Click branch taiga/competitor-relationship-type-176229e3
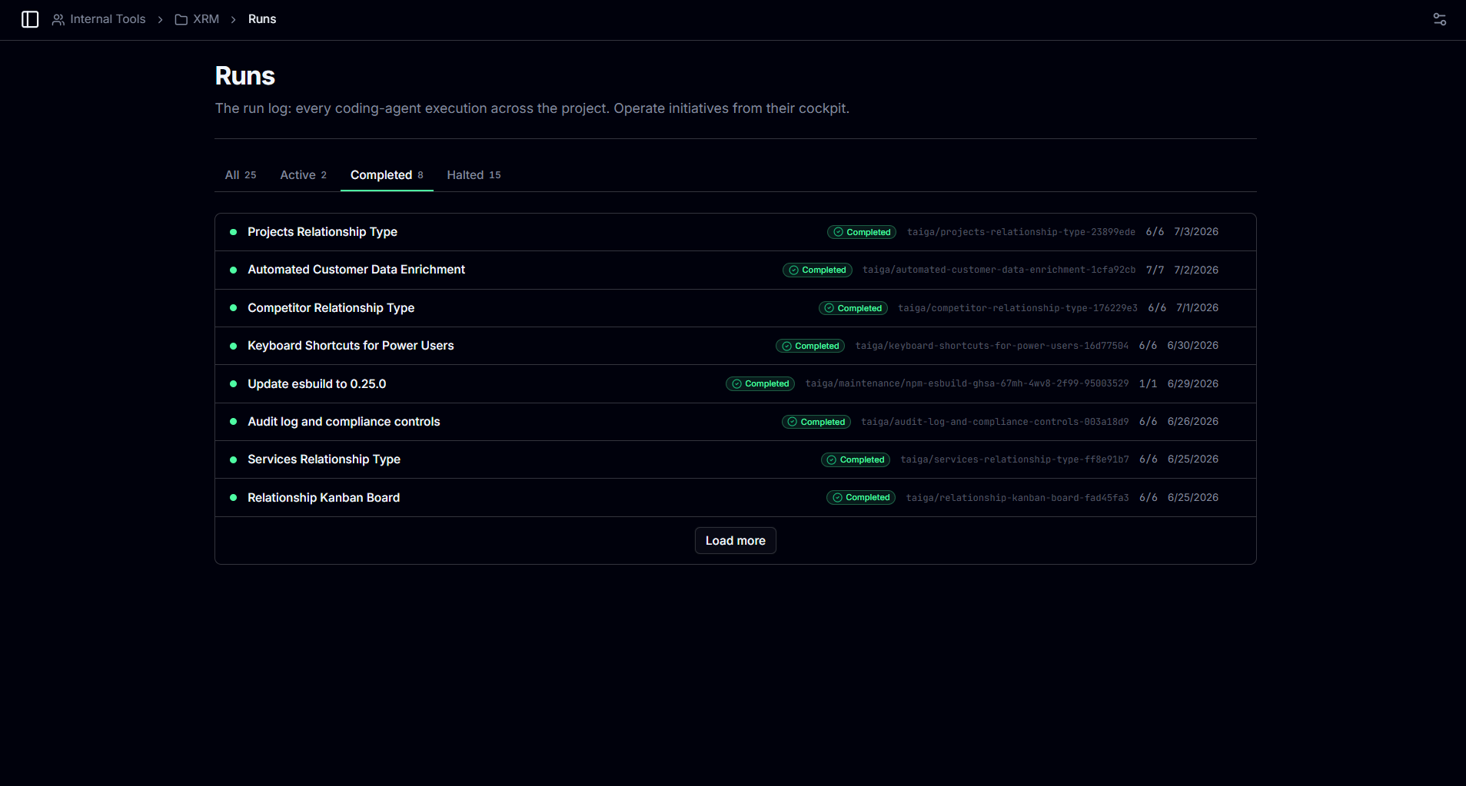Viewport: 1466px width, 786px height. [x=1018, y=308]
